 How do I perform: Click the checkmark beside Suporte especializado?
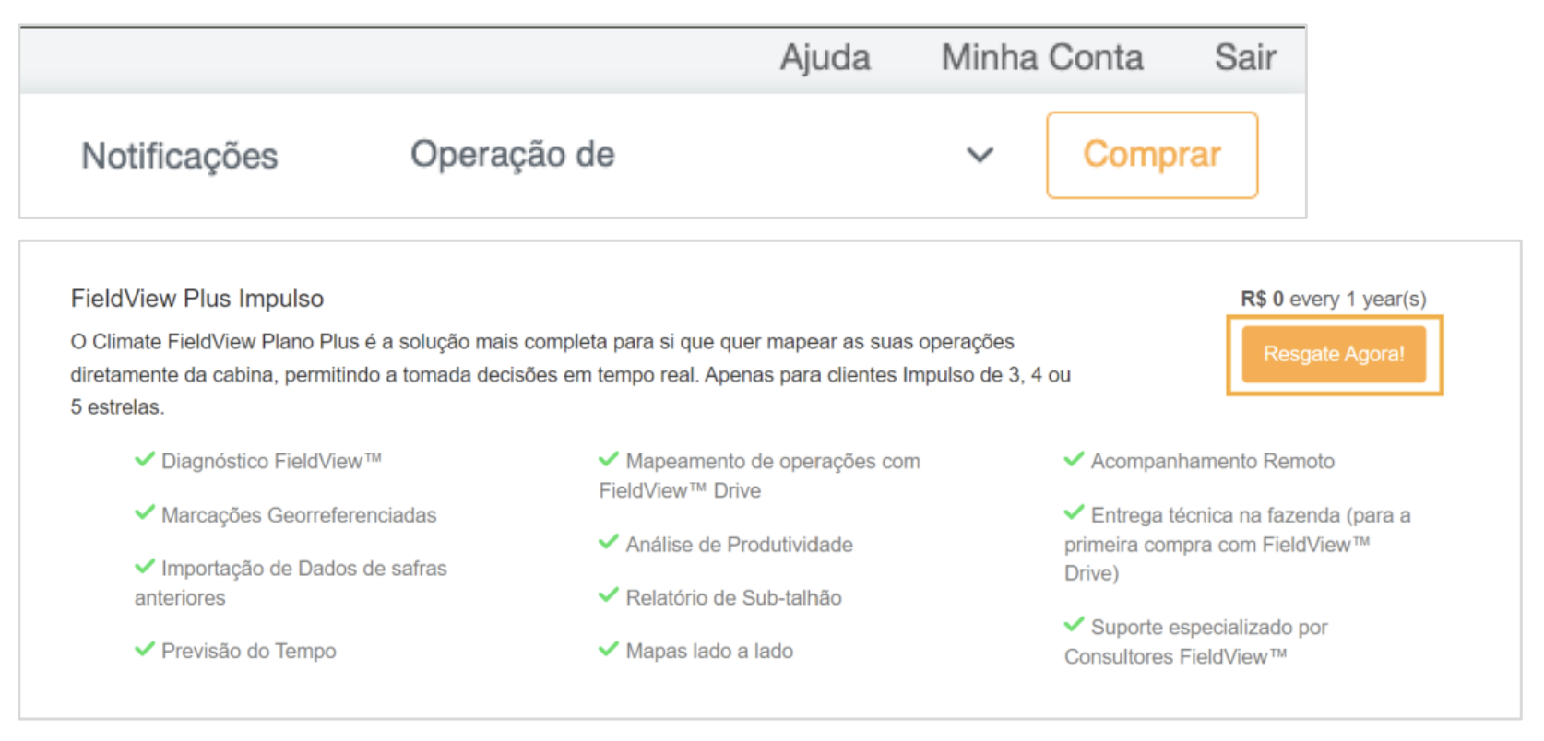(x=1074, y=625)
